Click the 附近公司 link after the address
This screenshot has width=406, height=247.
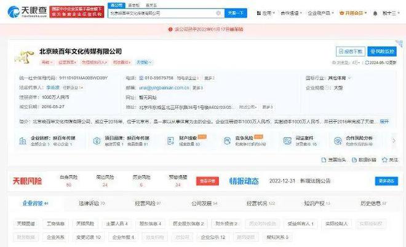coord(248,107)
